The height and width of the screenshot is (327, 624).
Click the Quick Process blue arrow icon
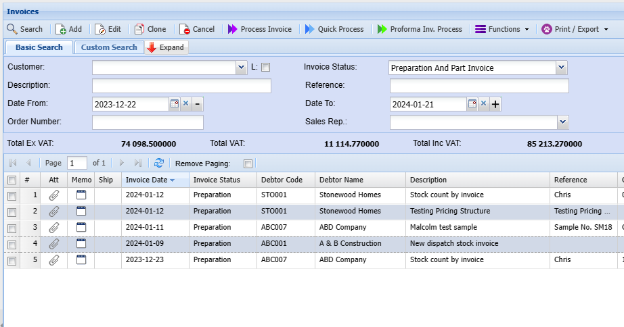310,29
